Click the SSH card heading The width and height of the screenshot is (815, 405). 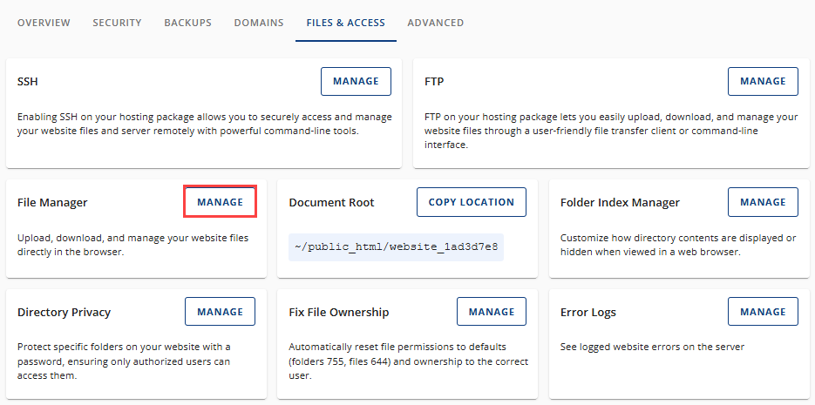point(28,82)
